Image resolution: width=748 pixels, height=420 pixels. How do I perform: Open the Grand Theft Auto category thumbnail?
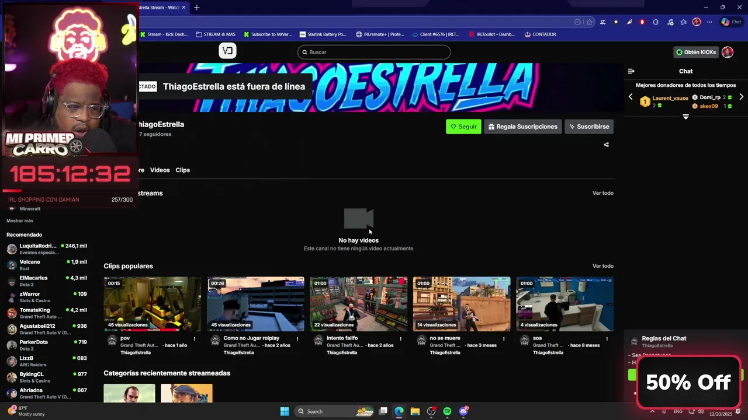130,393
